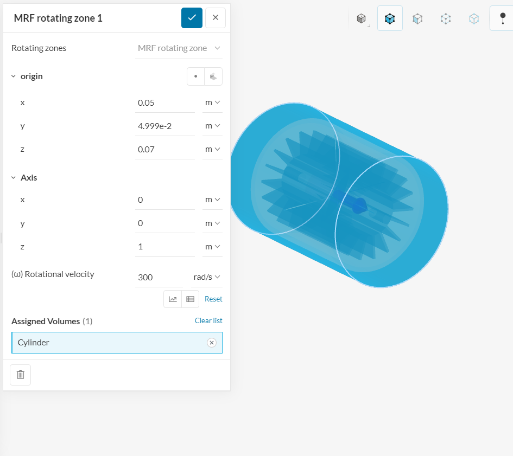
Task: Activate edge selection mode cube icon
Action: [x=446, y=18]
